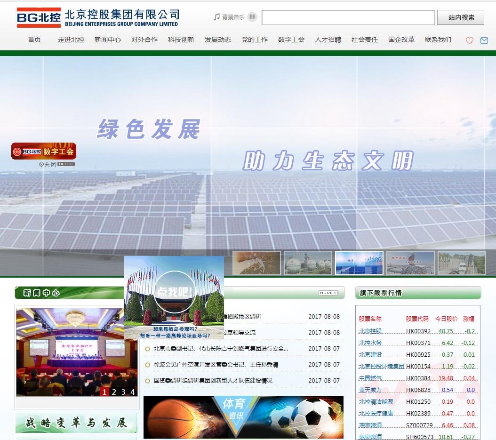This screenshot has width=496, height=440.
Task: Open the 战略变革与发展 banner
Action: tap(76, 423)
